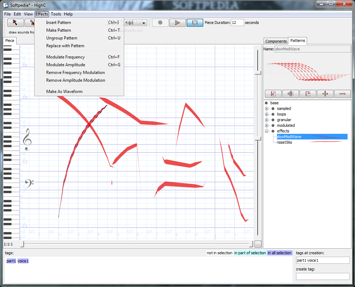Select the slowModWave pattern
This screenshot has width=355, height=287.
312,137
